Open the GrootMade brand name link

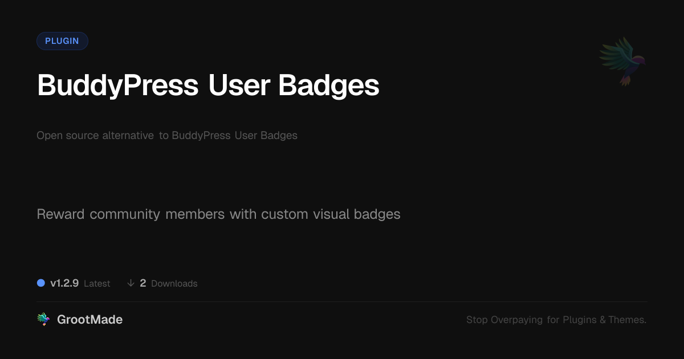[x=90, y=320]
